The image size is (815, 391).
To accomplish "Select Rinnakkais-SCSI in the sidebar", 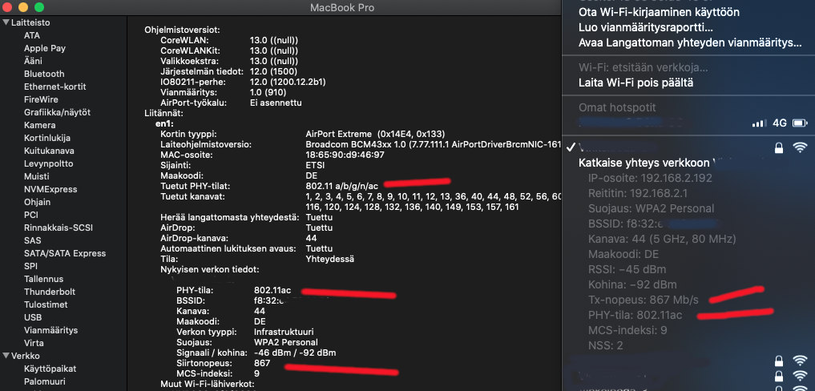I will click(59, 228).
